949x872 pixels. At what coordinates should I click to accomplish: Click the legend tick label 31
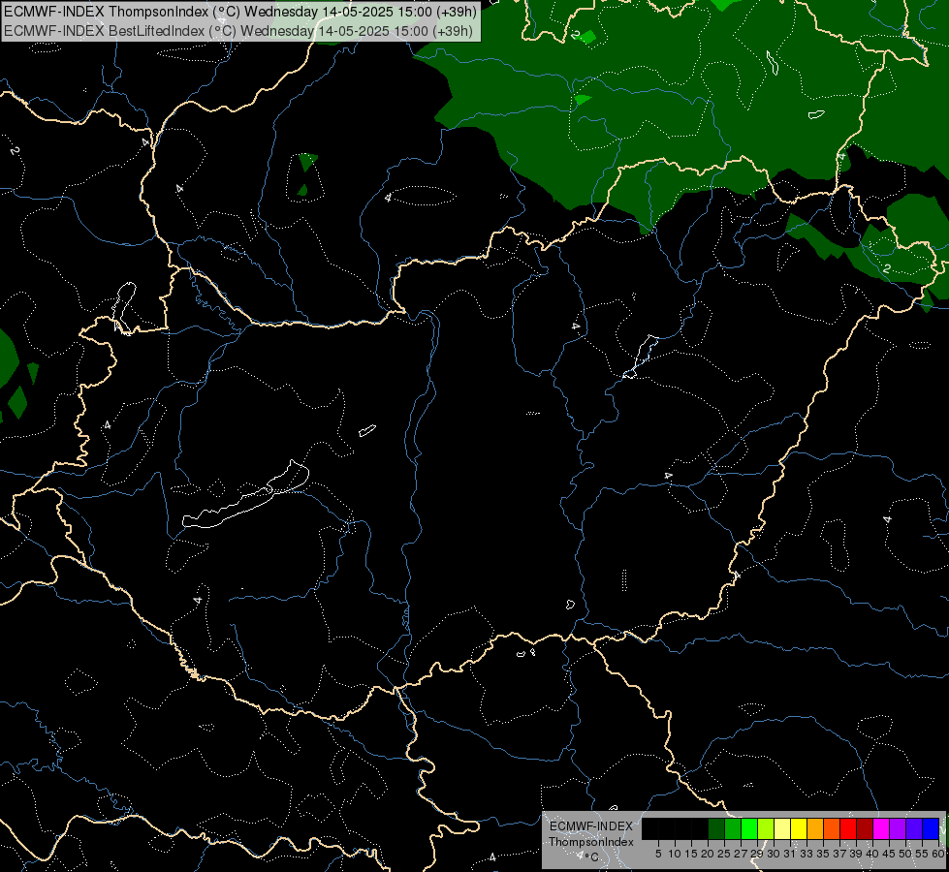(x=790, y=854)
